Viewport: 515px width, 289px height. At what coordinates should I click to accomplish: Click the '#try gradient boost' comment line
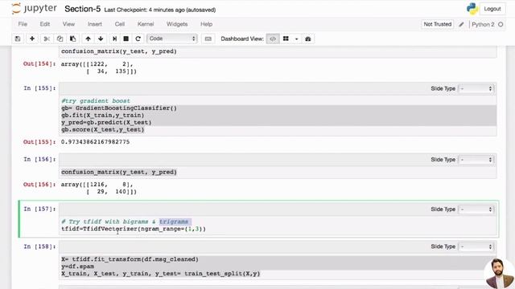point(96,101)
